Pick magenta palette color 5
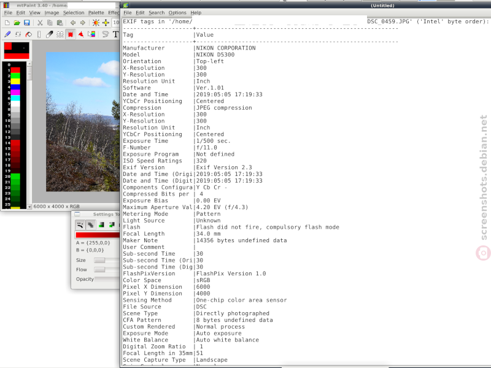Screen dimensions: 491x368 15,93
